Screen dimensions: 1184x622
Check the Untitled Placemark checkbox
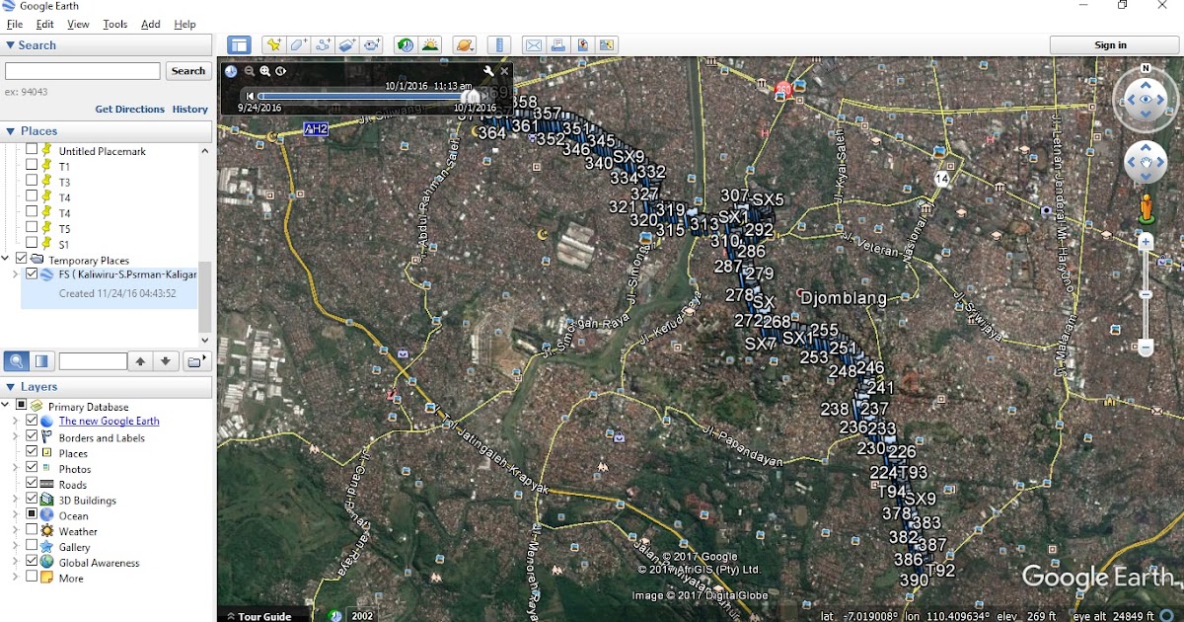(32, 150)
